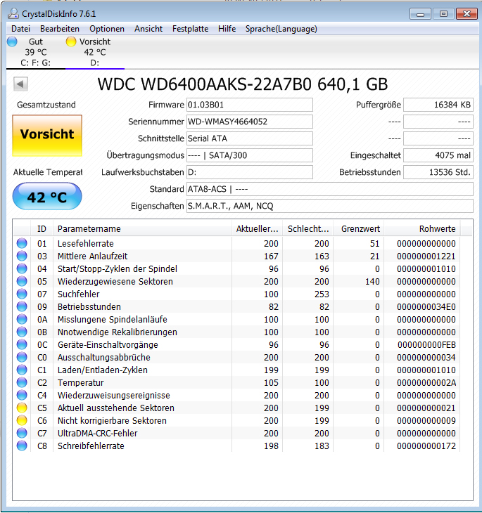Open the Hilfe menu

(227, 29)
